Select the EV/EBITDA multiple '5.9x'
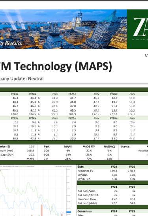148x216 pixels. 133,179
